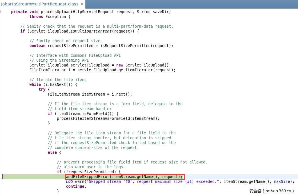Close the JakartaStreamMultiPartRequest.class tab
This screenshot has width=298, height=196.
coord(82,4)
